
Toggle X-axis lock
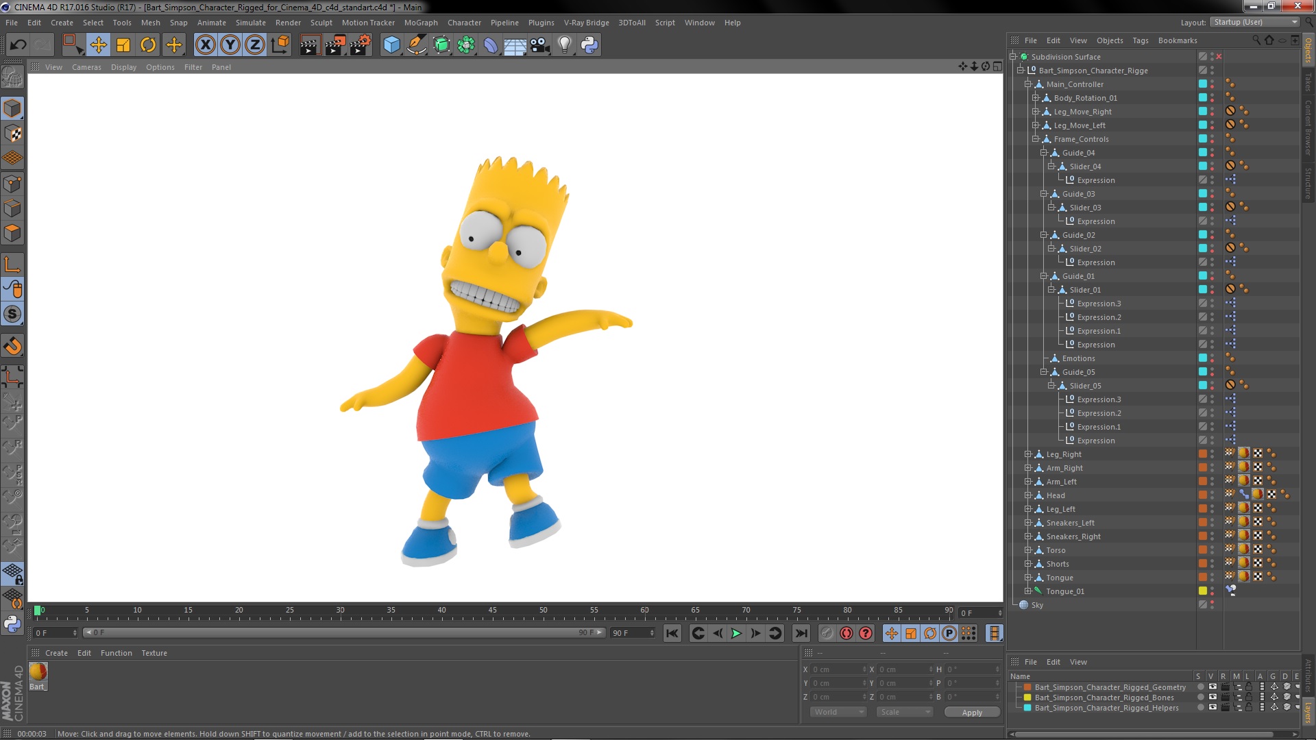point(205,45)
